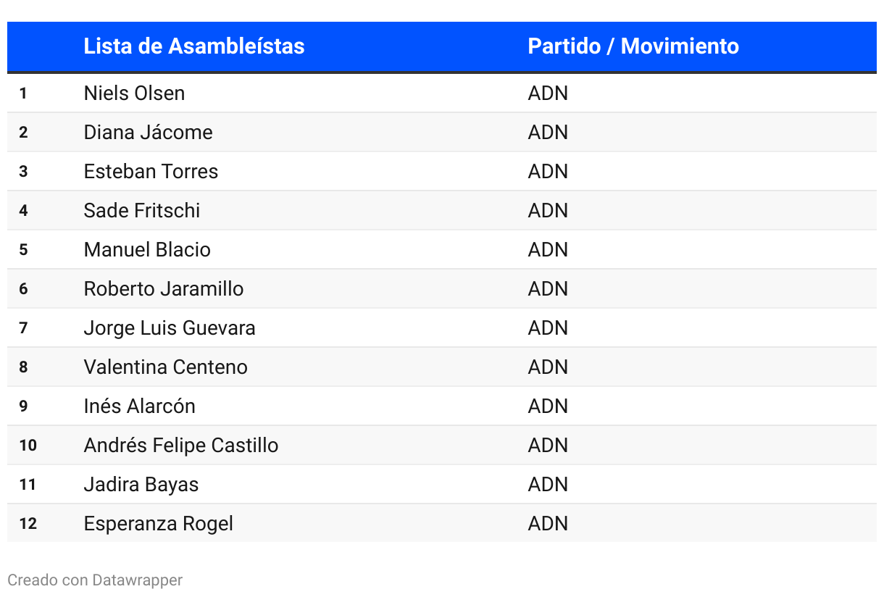Click Andrés Felipe Castillo in the list

[180, 446]
